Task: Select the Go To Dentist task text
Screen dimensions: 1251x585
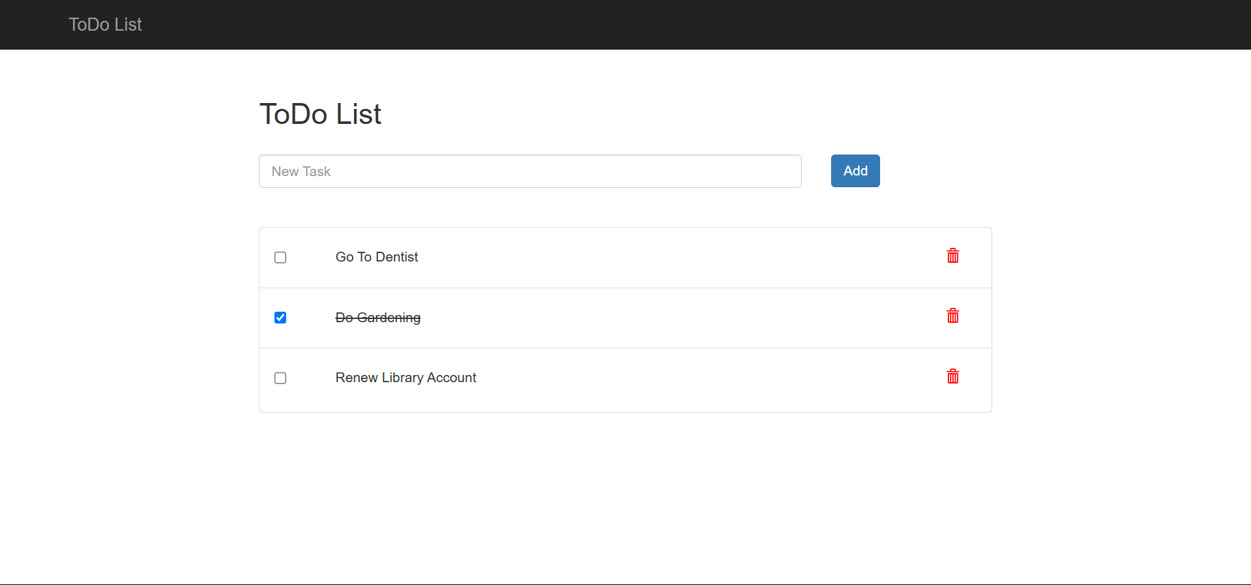Action: 377,257
